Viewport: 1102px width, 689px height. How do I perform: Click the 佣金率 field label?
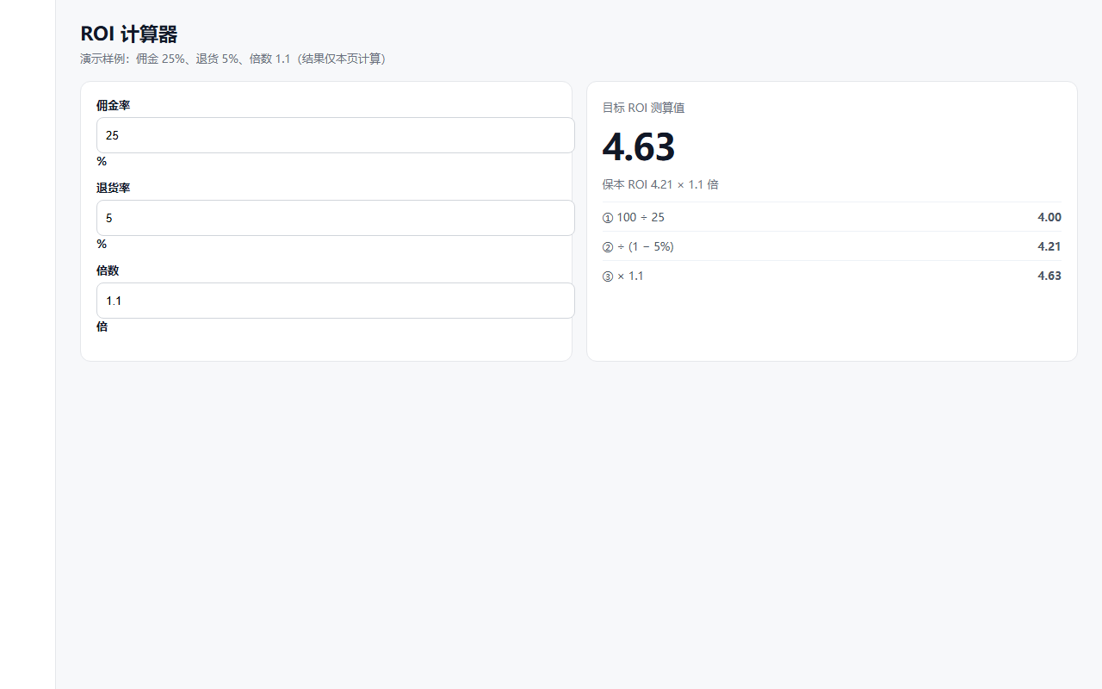click(113, 105)
